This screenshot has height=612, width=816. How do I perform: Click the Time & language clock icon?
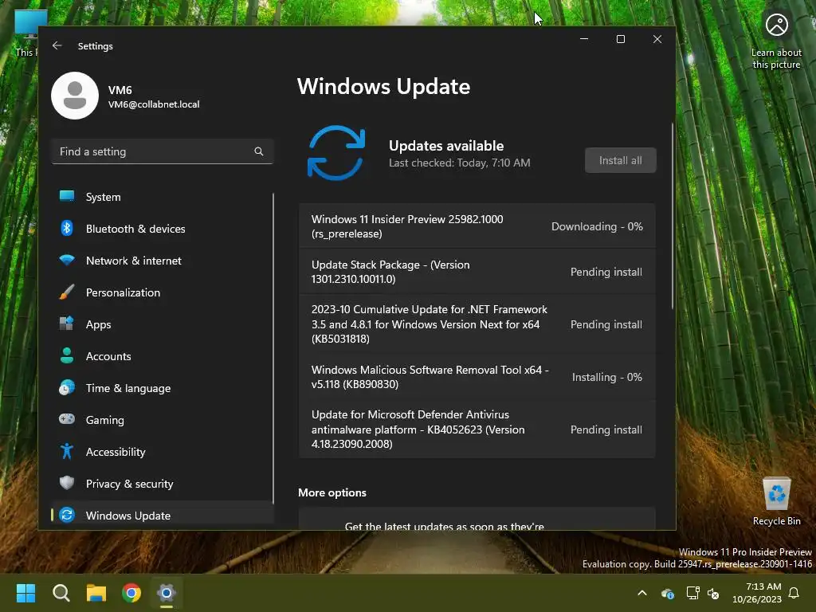[67, 388]
